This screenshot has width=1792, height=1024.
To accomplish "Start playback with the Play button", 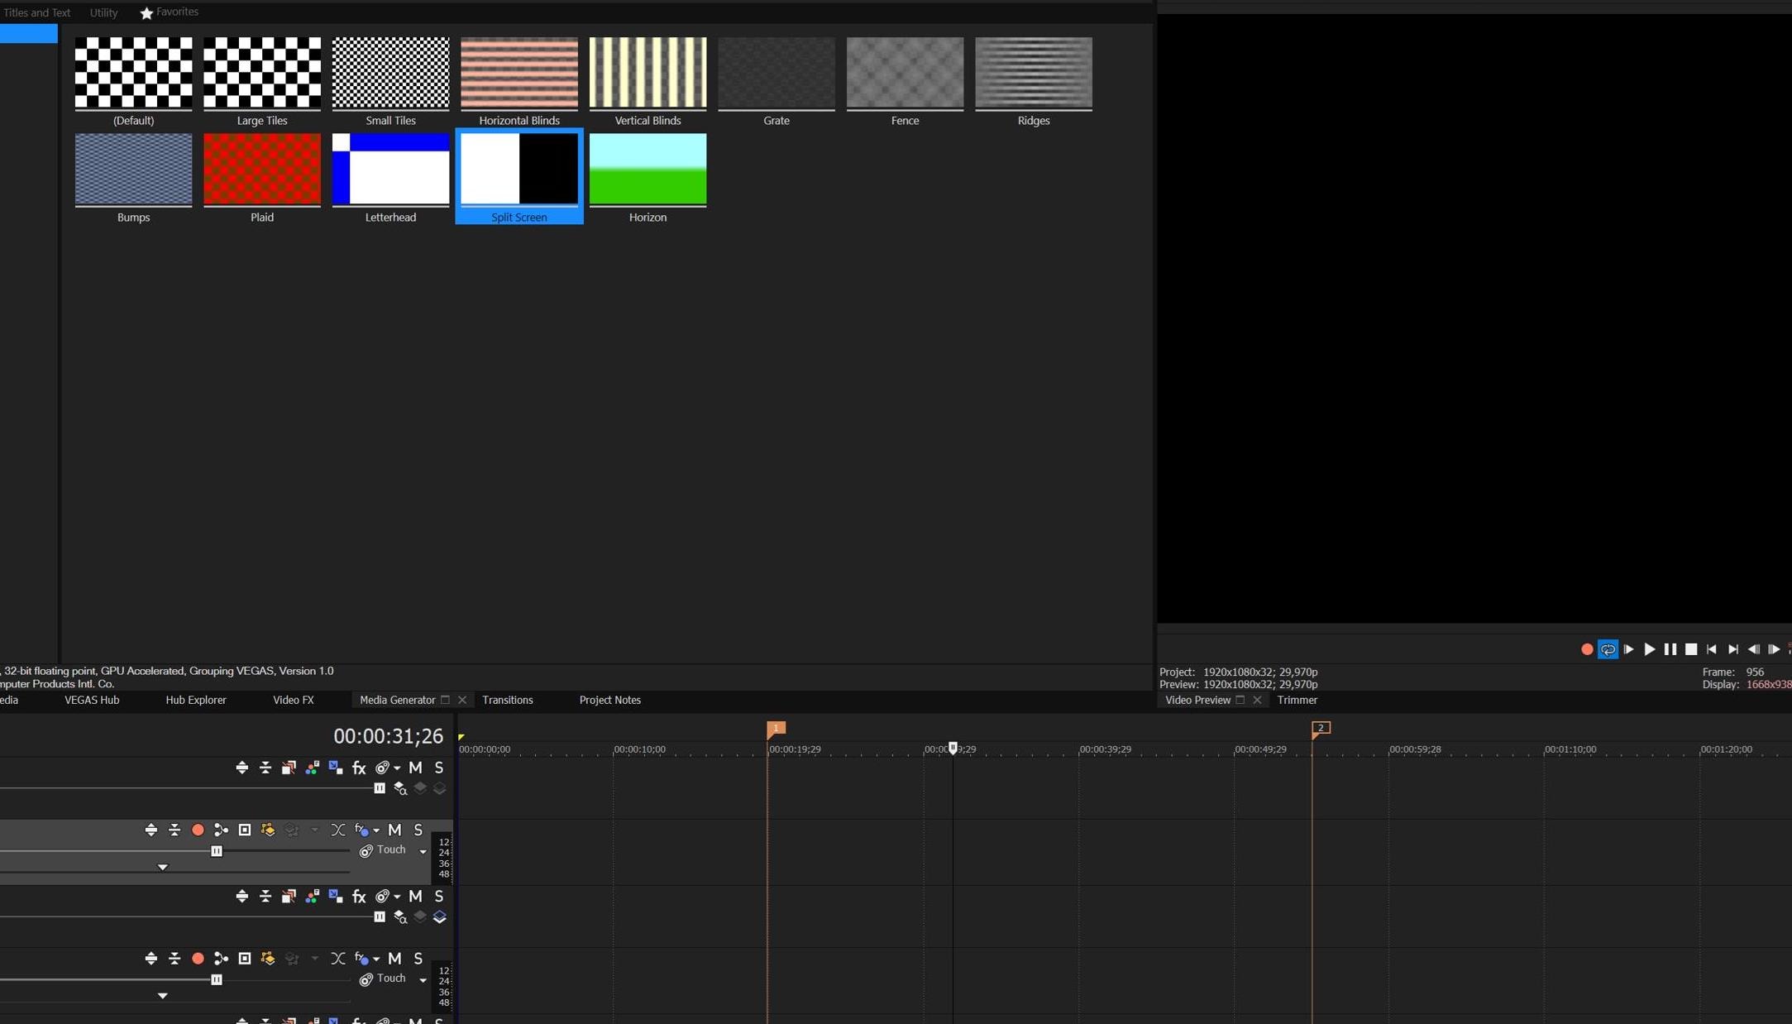I will click(x=1649, y=649).
